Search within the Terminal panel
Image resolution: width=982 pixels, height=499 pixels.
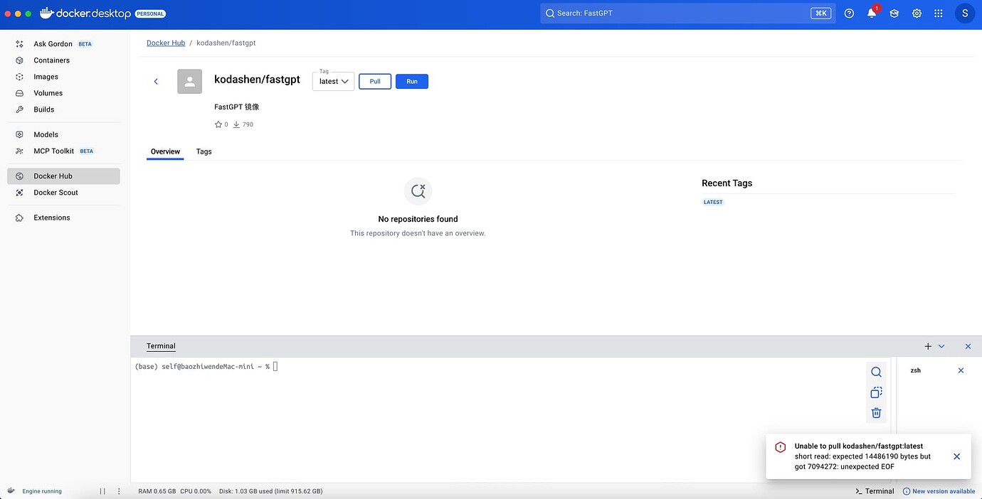pos(876,371)
